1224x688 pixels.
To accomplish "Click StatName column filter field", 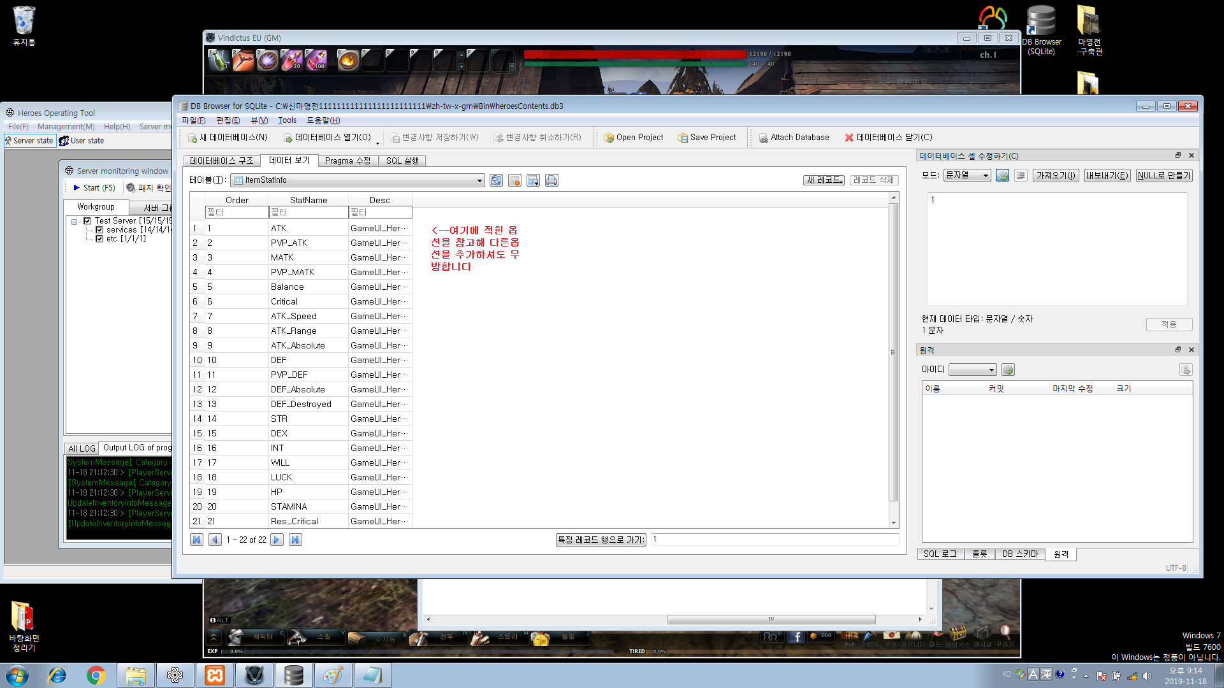I will tap(309, 212).
